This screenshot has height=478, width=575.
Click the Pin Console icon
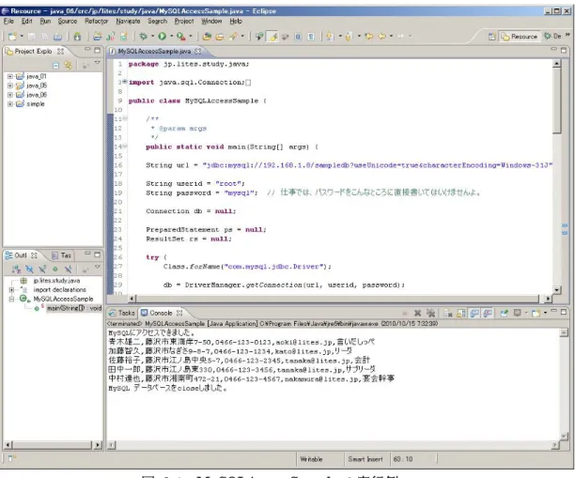[x=505, y=313]
